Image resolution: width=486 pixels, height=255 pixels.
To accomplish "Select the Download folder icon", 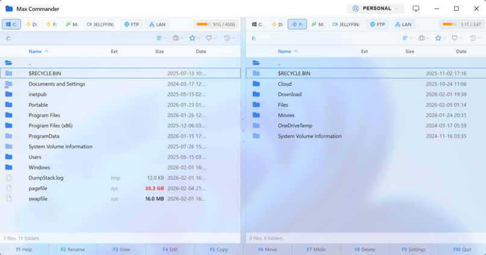I will pos(256,94).
